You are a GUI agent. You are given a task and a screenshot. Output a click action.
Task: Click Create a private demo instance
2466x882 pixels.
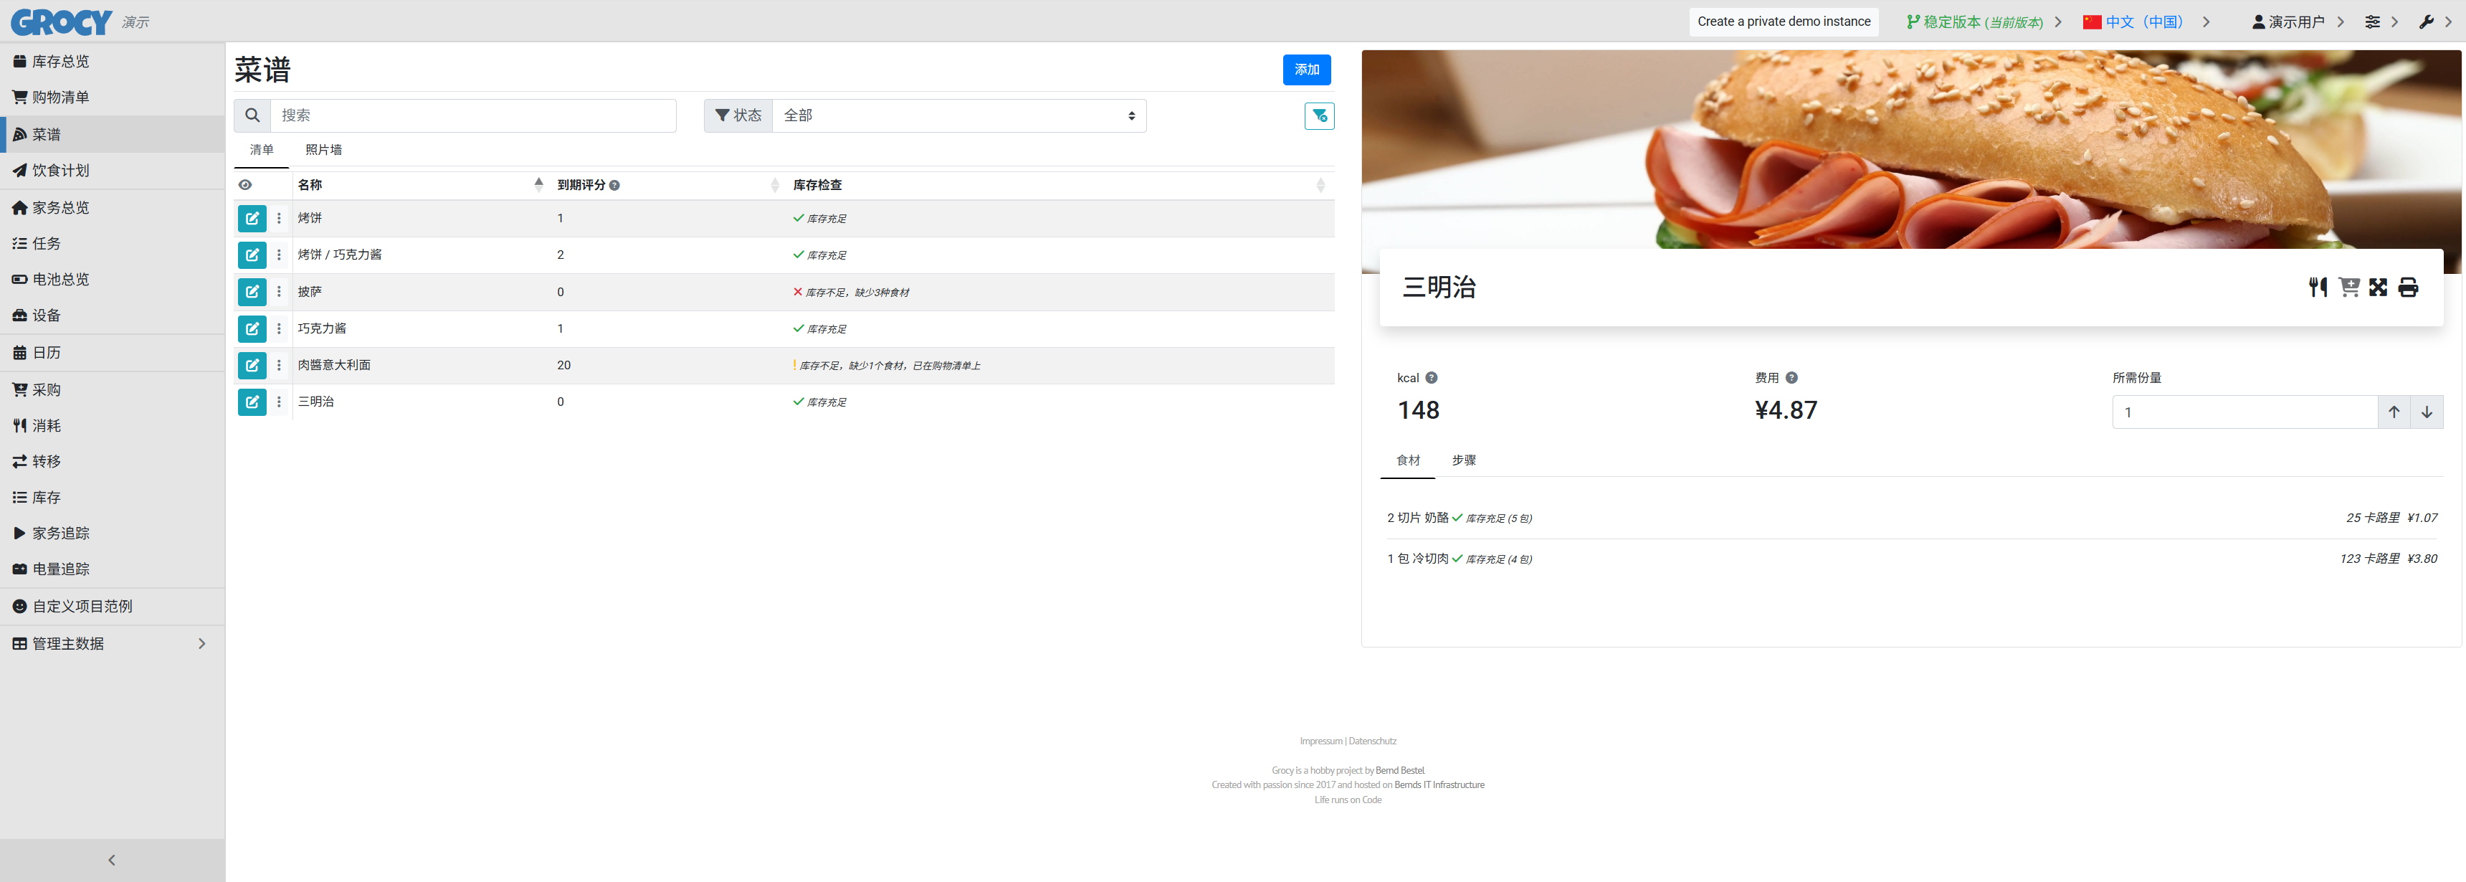click(x=1783, y=21)
